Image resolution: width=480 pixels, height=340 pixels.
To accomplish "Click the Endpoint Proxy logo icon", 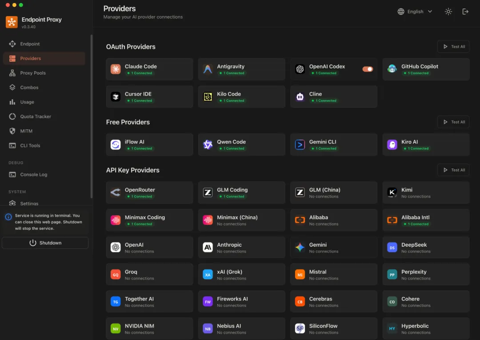I will [x=12, y=22].
